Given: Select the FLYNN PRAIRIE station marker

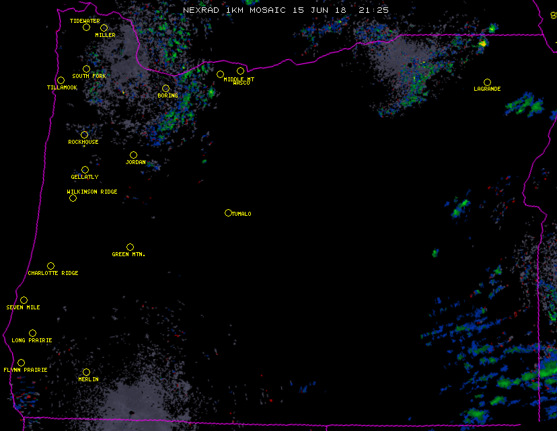Looking at the screenshot, I should point(21,363).
